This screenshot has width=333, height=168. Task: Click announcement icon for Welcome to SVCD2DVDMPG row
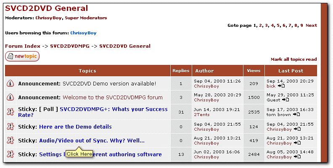[10, 97]
